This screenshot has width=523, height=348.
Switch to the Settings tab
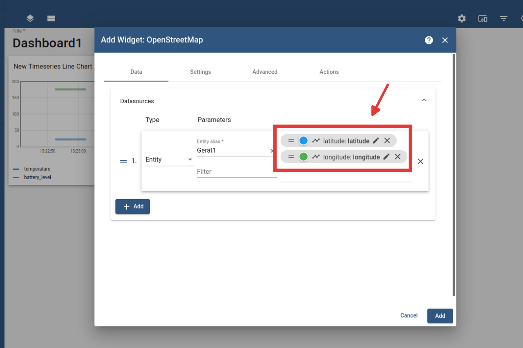click(x=201, y=72)
